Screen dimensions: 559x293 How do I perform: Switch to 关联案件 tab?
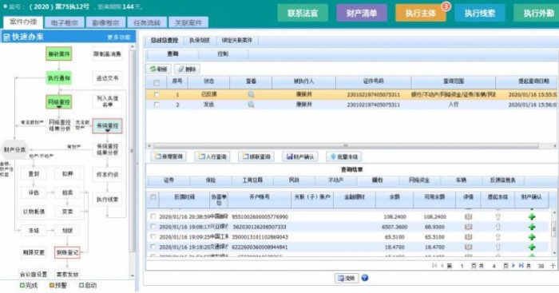(x=188, y=22)
